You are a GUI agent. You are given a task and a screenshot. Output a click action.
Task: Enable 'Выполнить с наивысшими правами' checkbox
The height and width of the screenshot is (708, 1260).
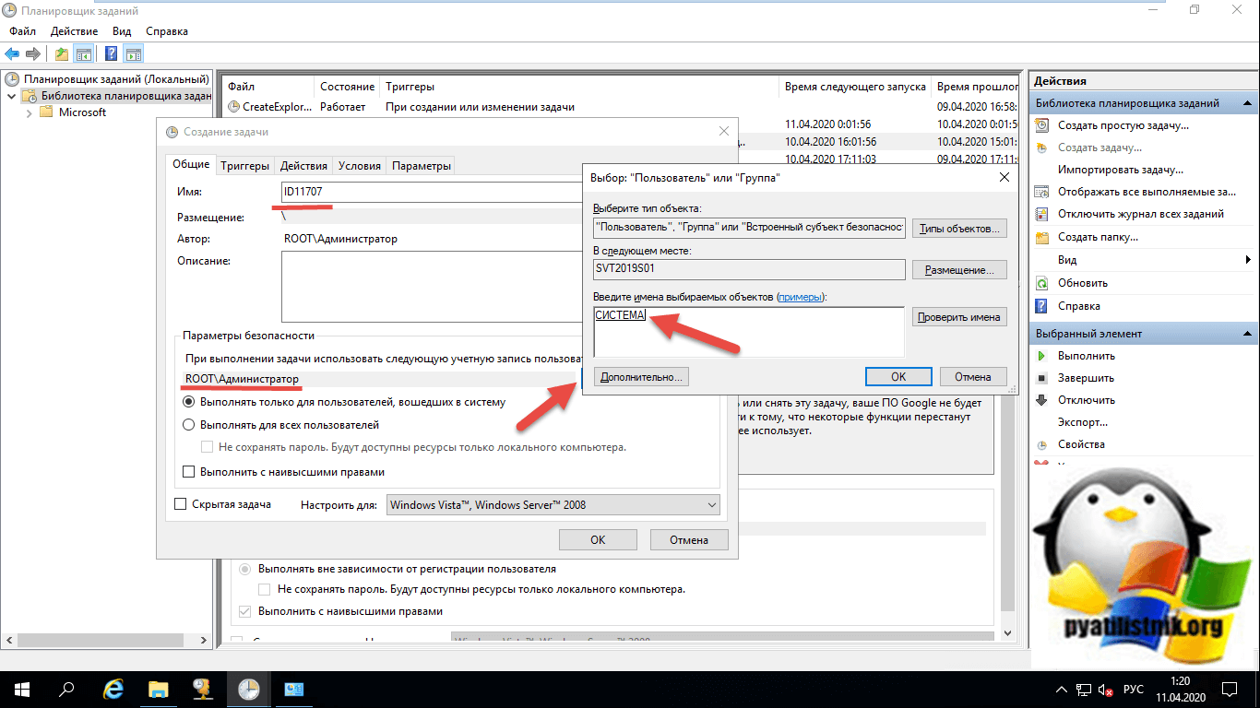tap(189, 472)
